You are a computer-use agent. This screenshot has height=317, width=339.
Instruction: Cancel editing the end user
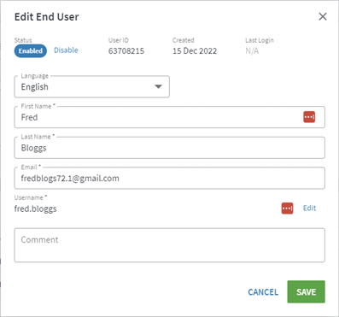coord(263,292)
